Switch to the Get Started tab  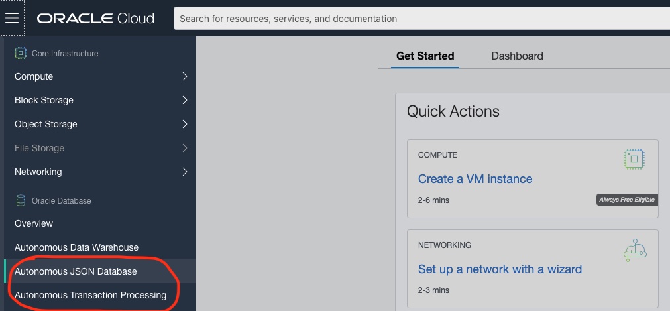425,56
